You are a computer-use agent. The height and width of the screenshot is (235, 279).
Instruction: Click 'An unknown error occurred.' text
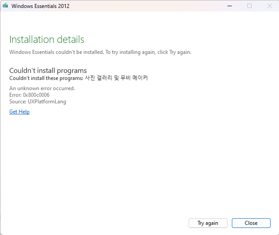point(42,88)
